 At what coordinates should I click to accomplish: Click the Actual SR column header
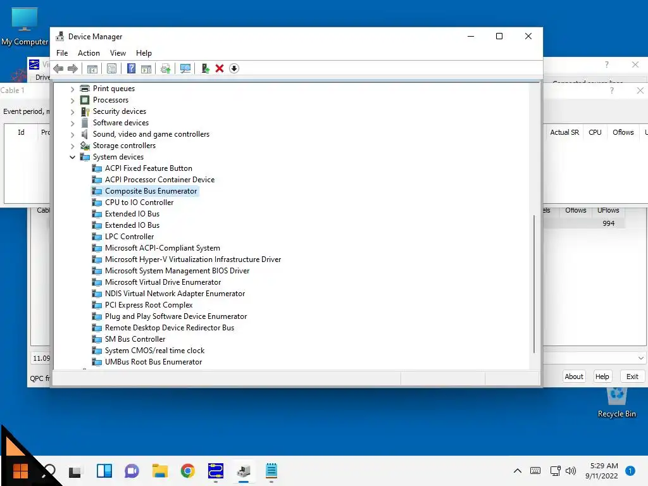pos(564,132)
